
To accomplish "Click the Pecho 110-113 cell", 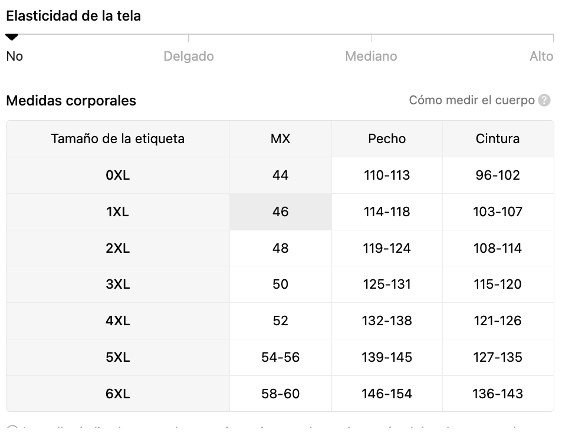I will point(387,176).
